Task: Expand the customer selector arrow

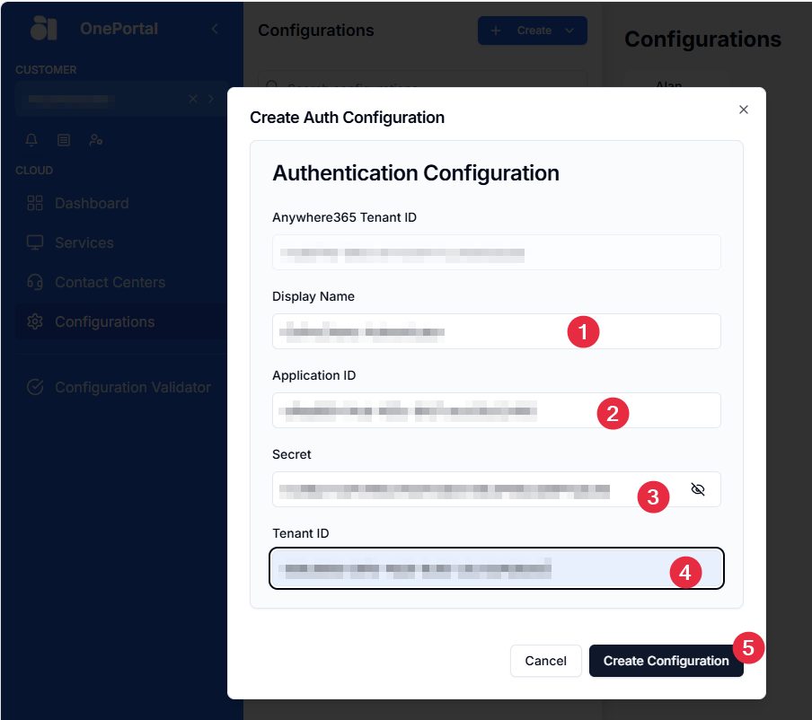Action: 211,99
